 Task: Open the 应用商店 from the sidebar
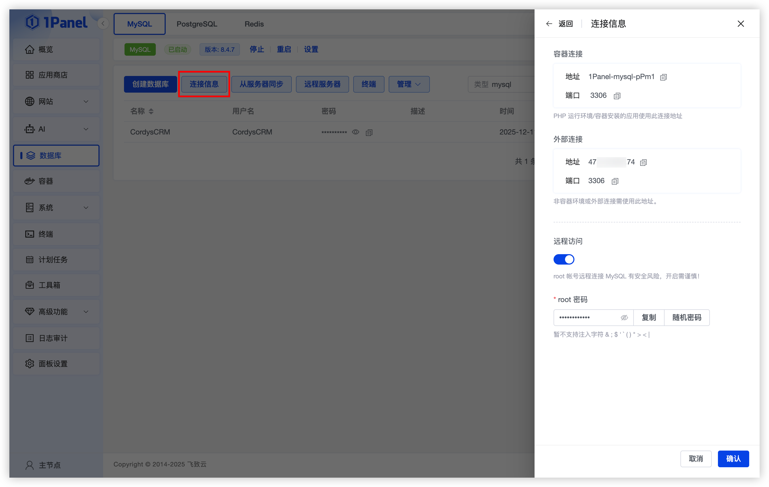point(53,75)
